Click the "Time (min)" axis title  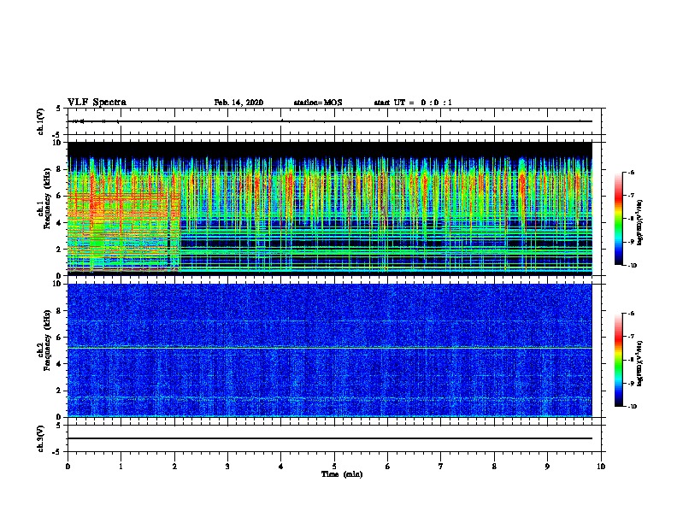pyautogui.click(x=342, y=474)
